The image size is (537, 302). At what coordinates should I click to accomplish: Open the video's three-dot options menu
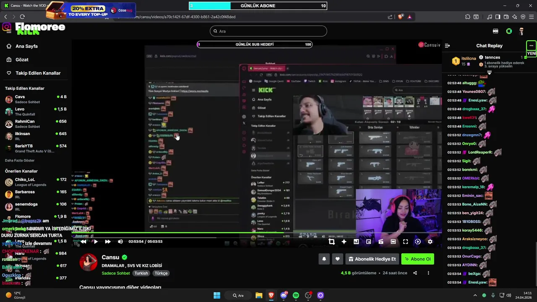[428, 273]
